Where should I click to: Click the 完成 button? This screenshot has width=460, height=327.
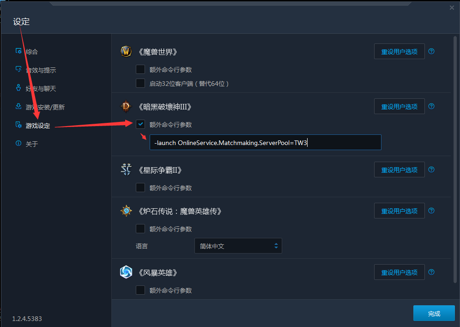click(x=434, y=314)
